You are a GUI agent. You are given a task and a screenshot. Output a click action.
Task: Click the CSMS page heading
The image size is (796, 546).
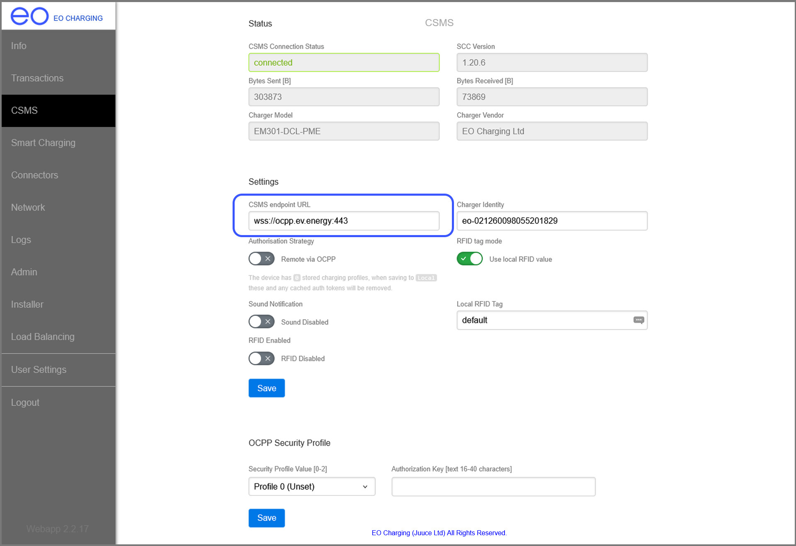[x=439, y=23]
